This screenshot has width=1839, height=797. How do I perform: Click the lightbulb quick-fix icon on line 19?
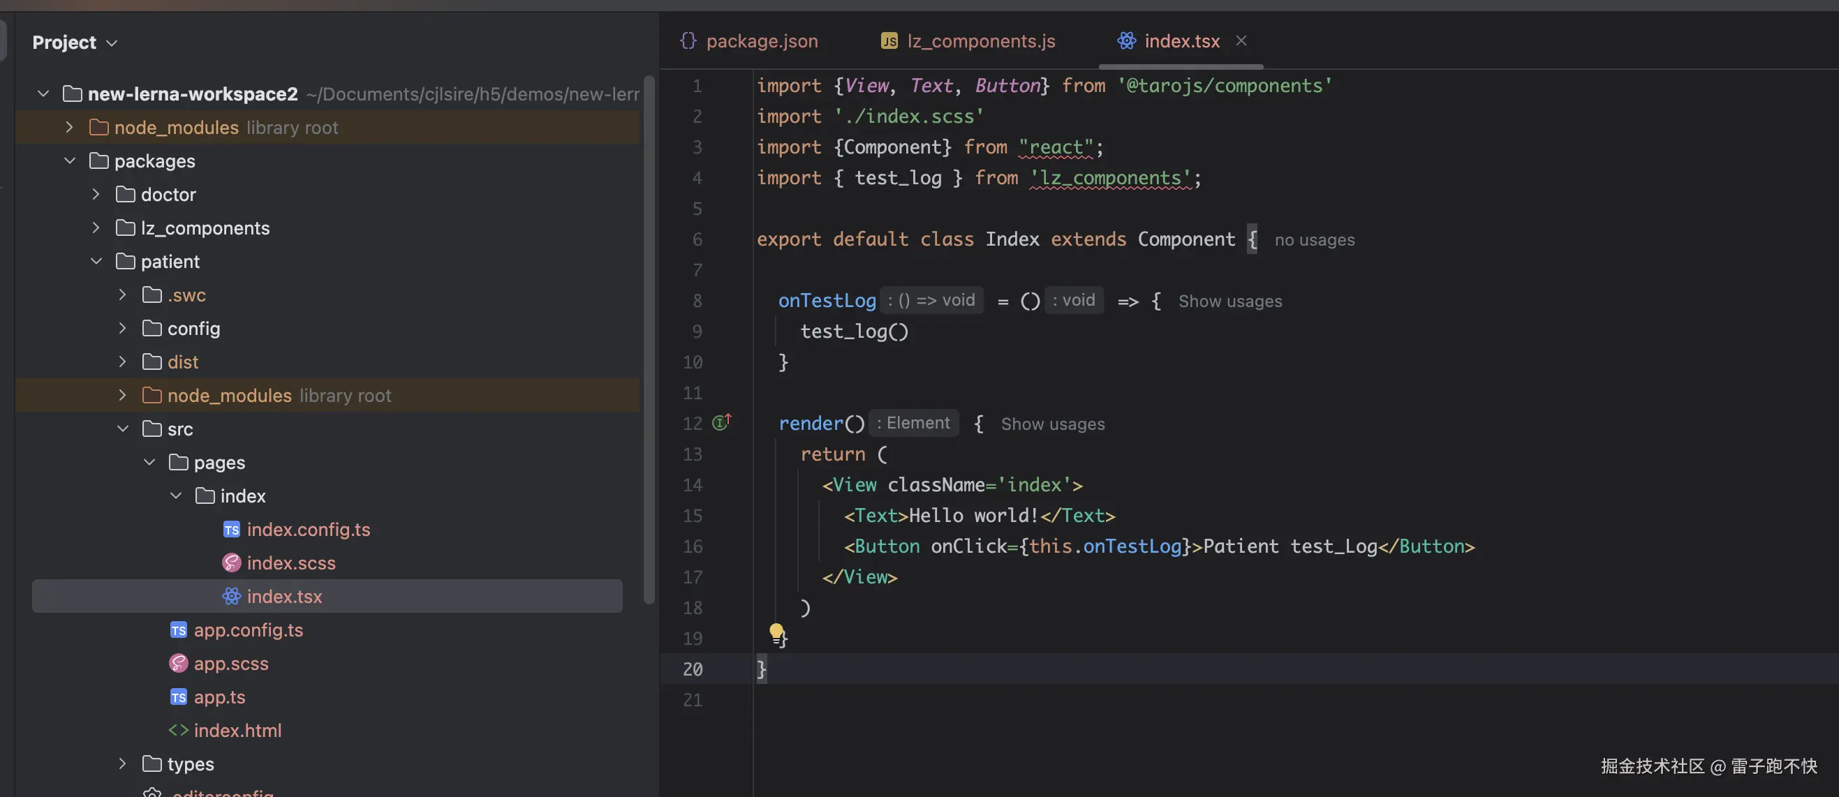click(x=776, y=632)
